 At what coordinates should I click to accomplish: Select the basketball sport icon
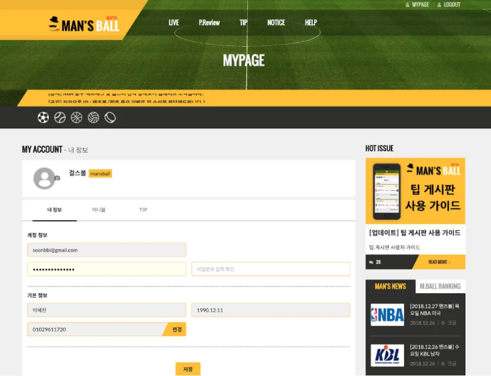pyautogui.click(x=76, y=117)
